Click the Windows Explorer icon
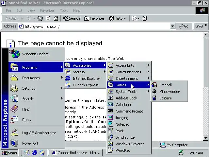This screenshot has height=157, width=209. (110, 144)
